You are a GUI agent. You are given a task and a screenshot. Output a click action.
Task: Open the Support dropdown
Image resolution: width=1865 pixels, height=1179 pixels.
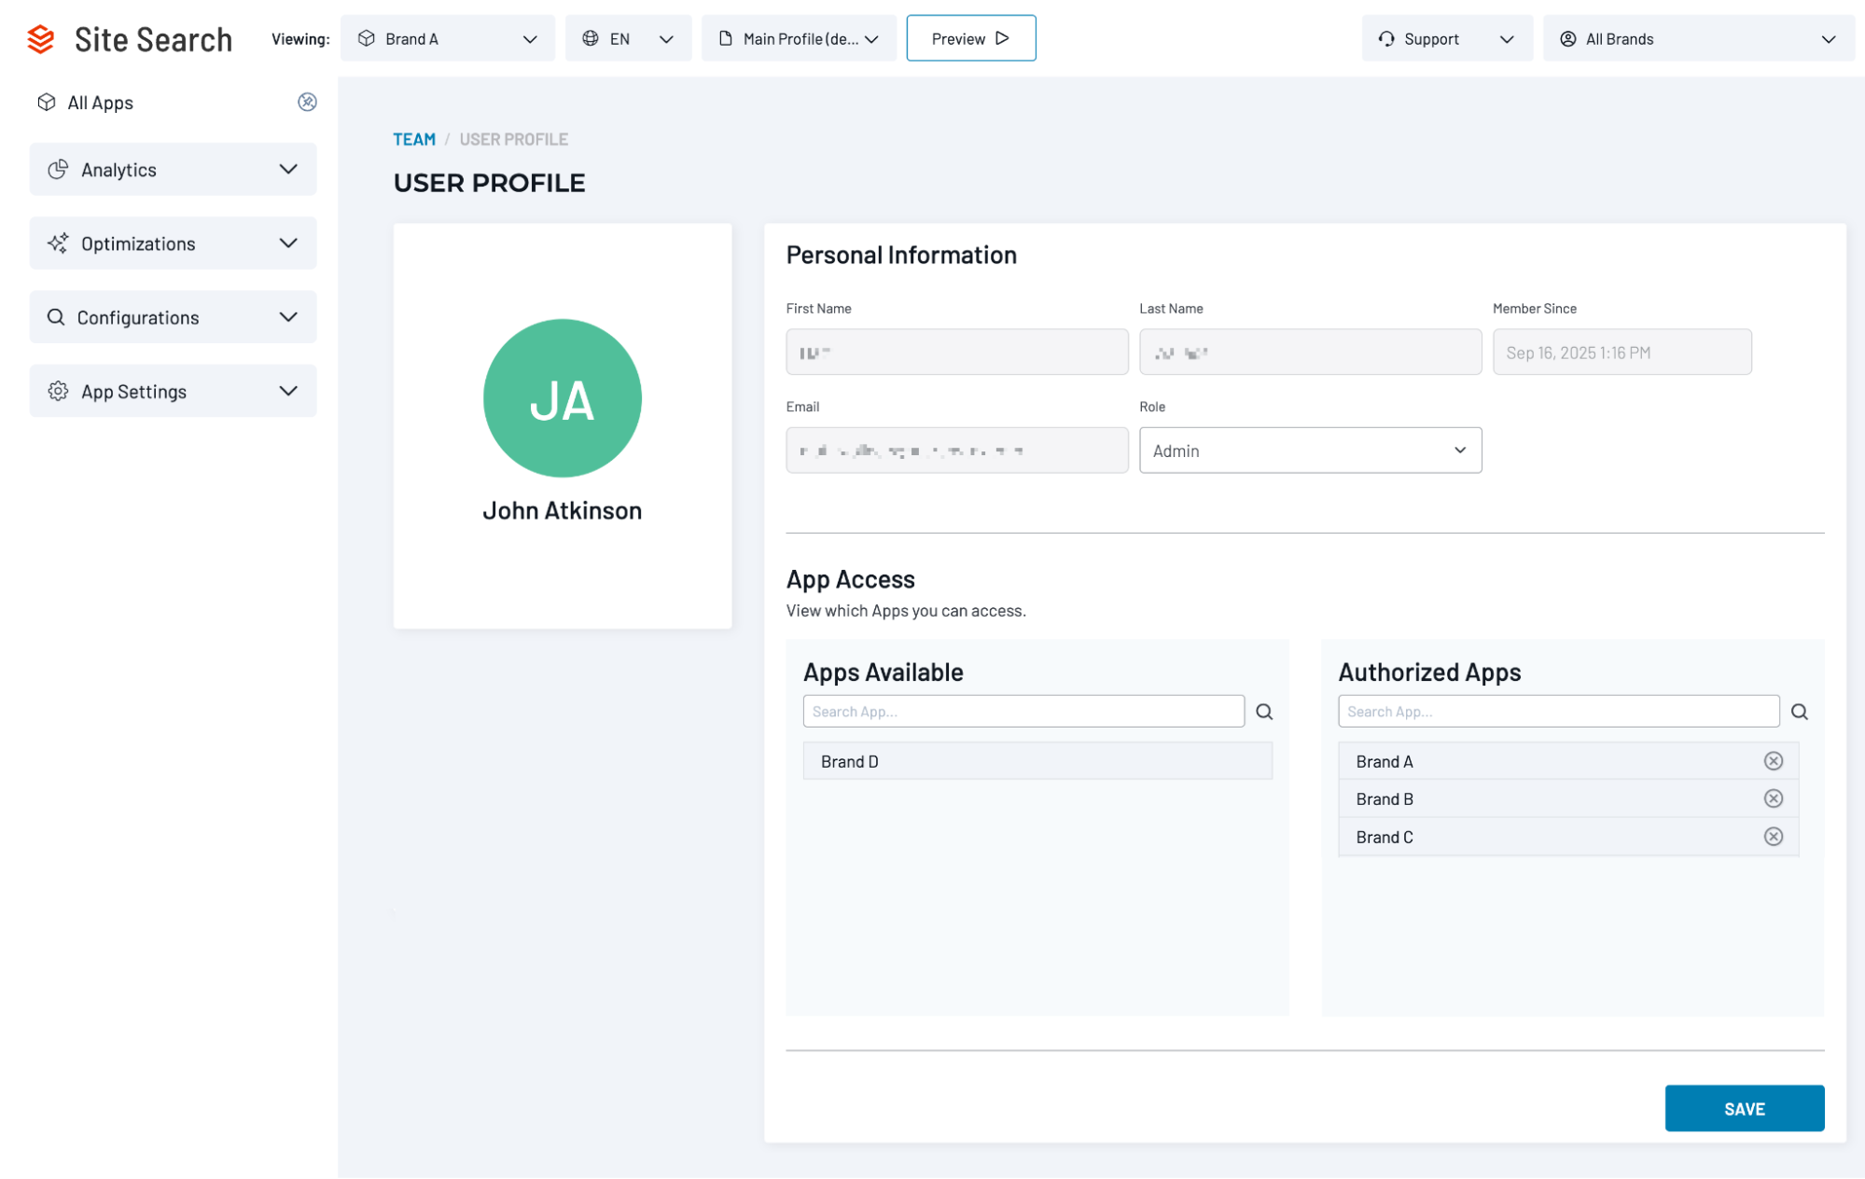click(1447, 38)
